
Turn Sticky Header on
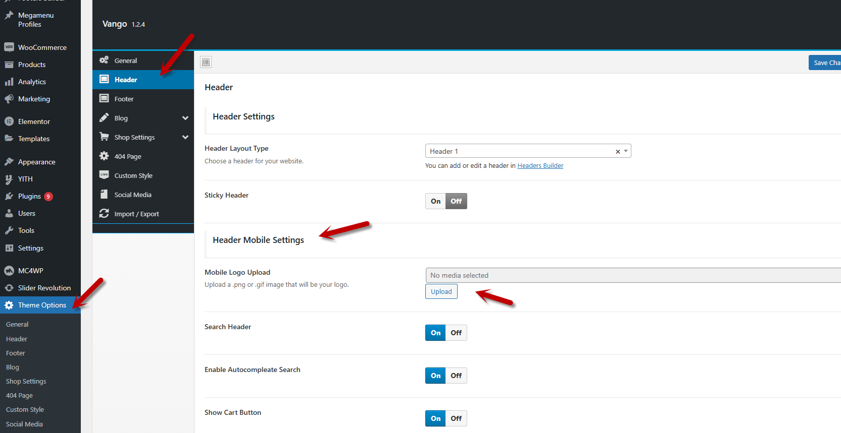click(435, 201)
